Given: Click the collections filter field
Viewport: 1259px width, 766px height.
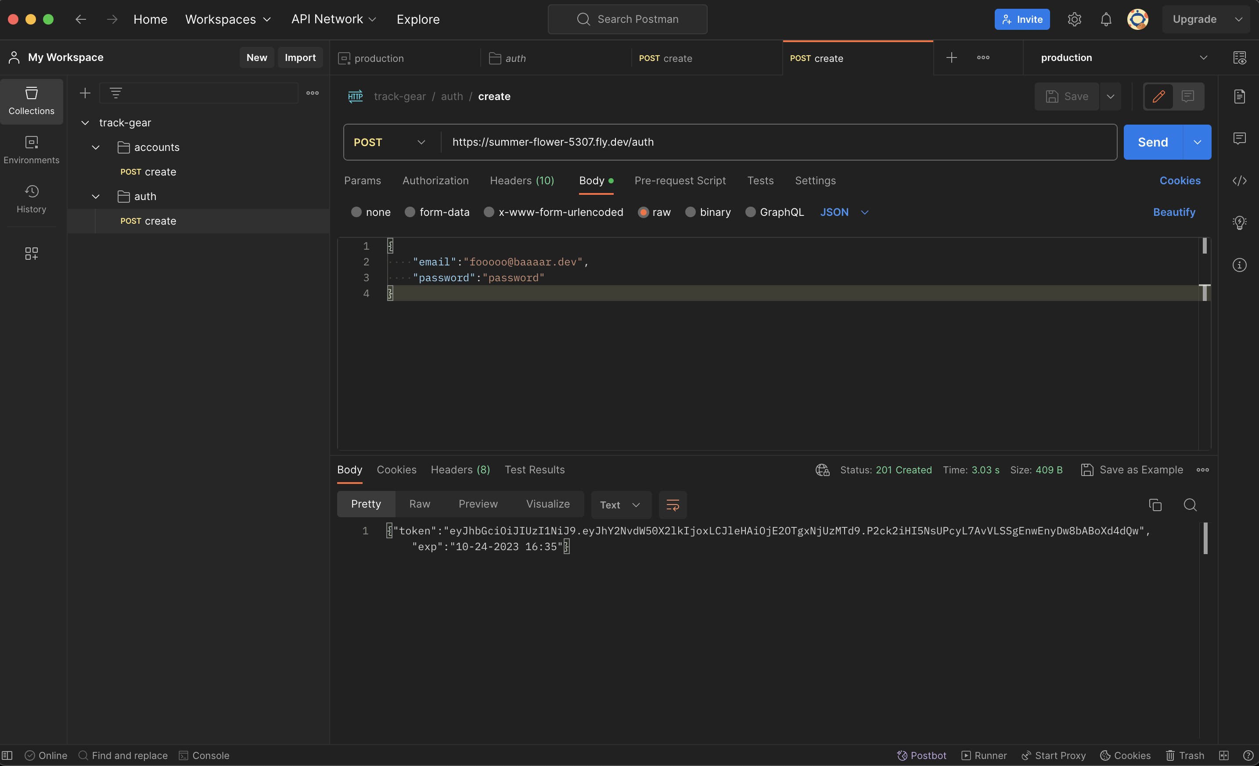Looking at the screenshot, I should (x=198, y=93).
